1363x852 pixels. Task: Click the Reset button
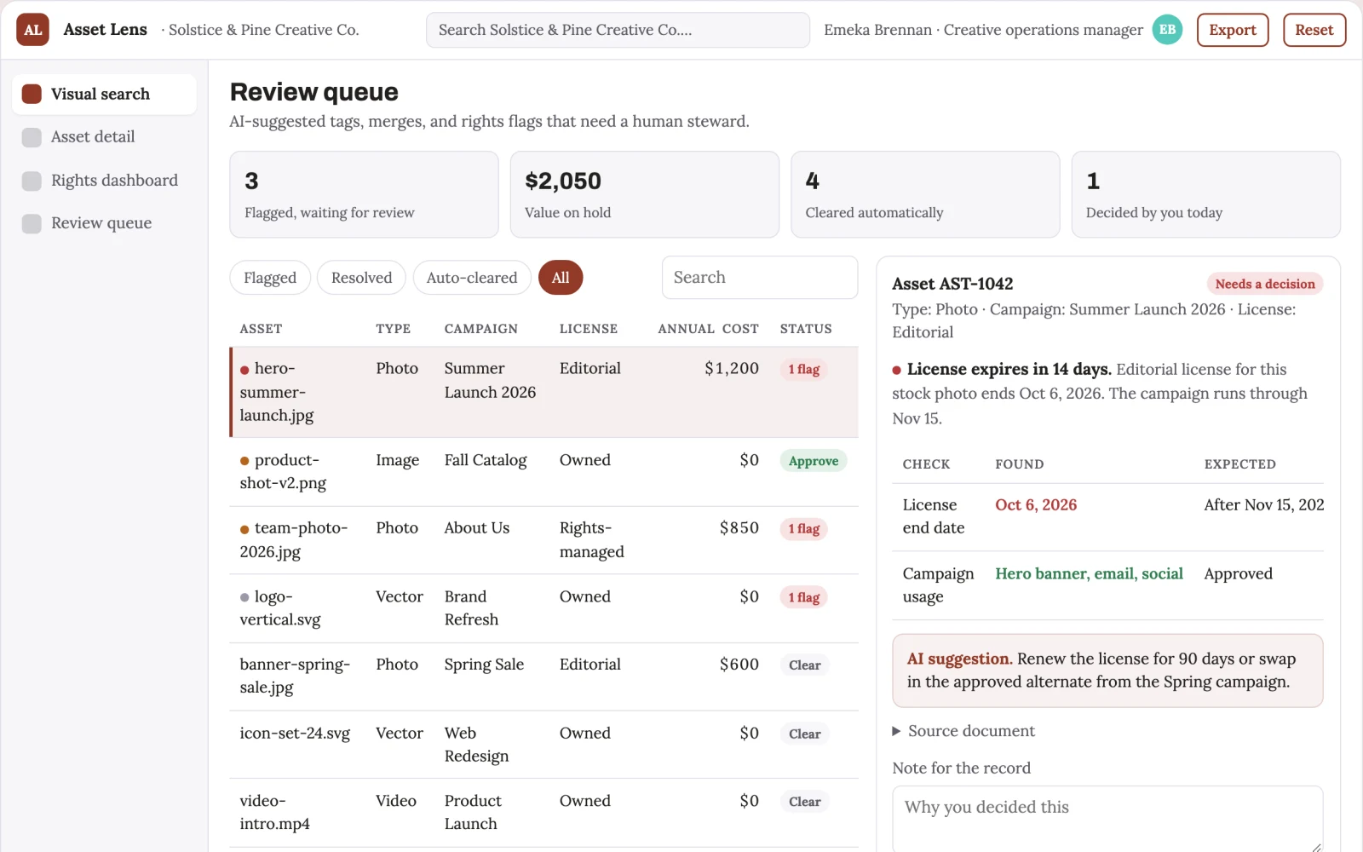click(x=1314, y=30)
